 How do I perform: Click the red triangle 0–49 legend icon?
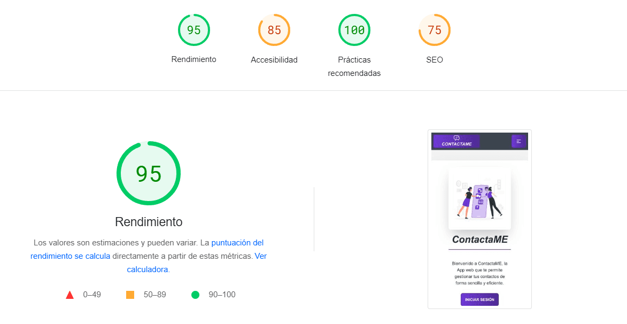[x=69, y=295]
